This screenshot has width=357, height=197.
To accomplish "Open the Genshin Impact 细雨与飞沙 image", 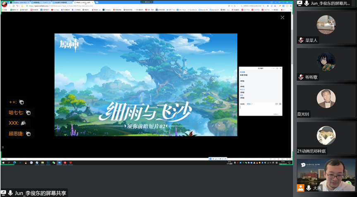I will point(146,85).
